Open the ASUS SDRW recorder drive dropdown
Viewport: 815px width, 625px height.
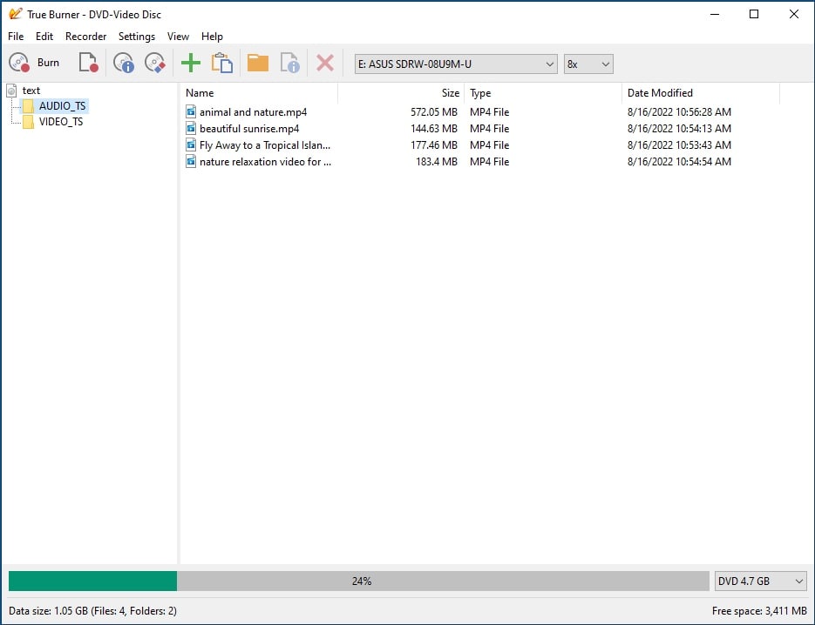click(455, 64)
